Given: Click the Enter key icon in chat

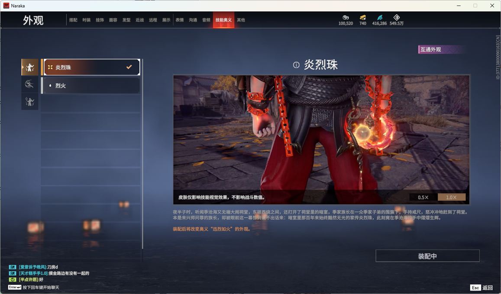Looking at the screenshot, I should coord(15,288).
